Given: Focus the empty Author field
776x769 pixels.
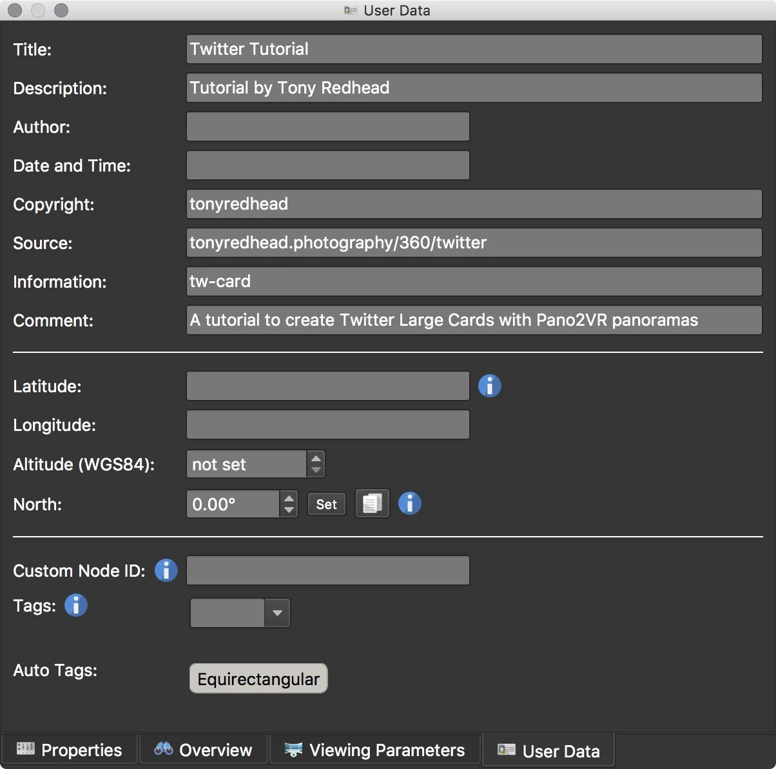Looking at the screenshot, I should (328, 126).
